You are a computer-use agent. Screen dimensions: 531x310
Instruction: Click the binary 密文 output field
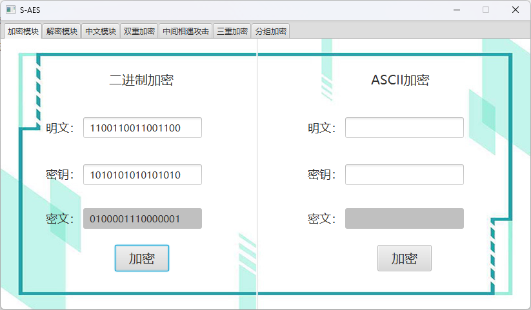[x=142, y=218]
